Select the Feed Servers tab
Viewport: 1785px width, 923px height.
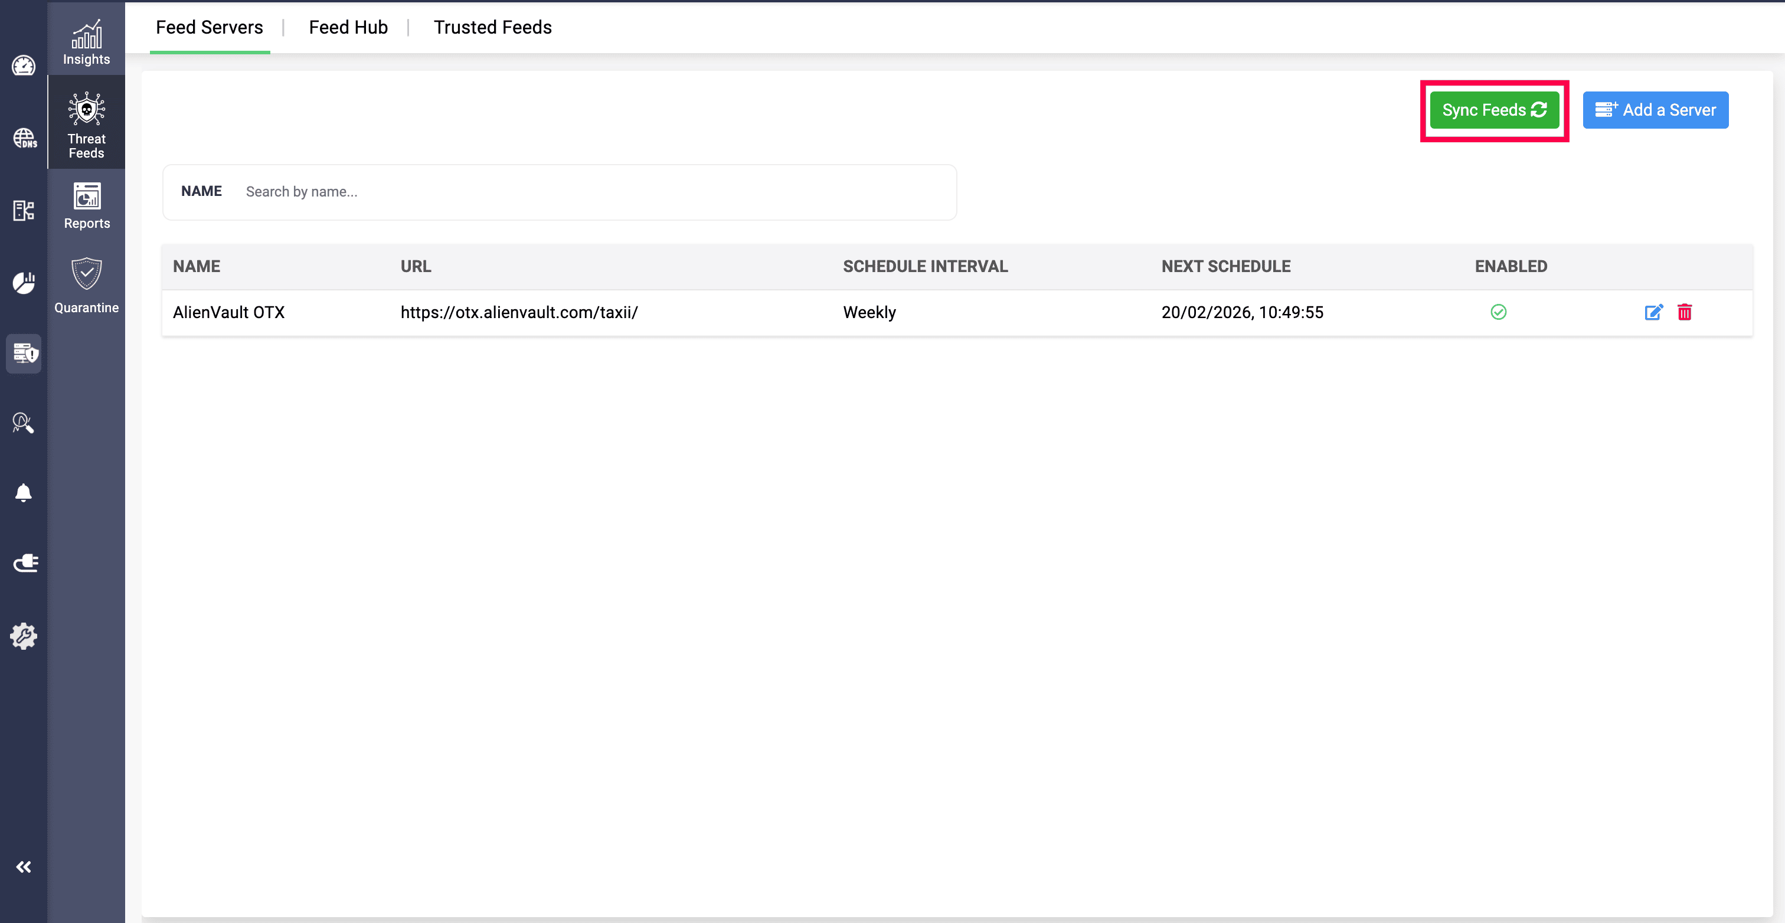(210, 28)
